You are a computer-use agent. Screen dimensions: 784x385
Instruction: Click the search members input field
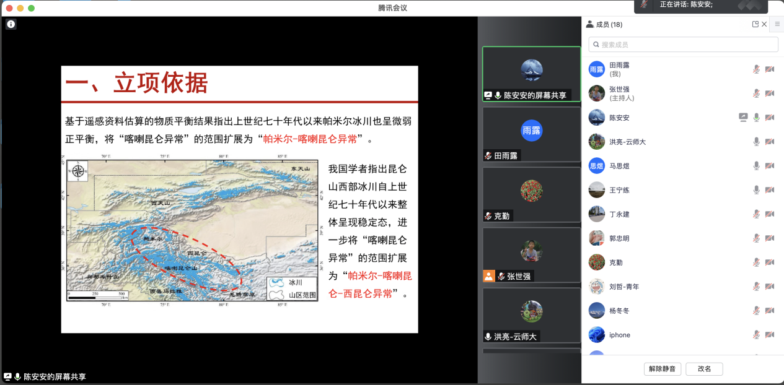coord(683,45)
